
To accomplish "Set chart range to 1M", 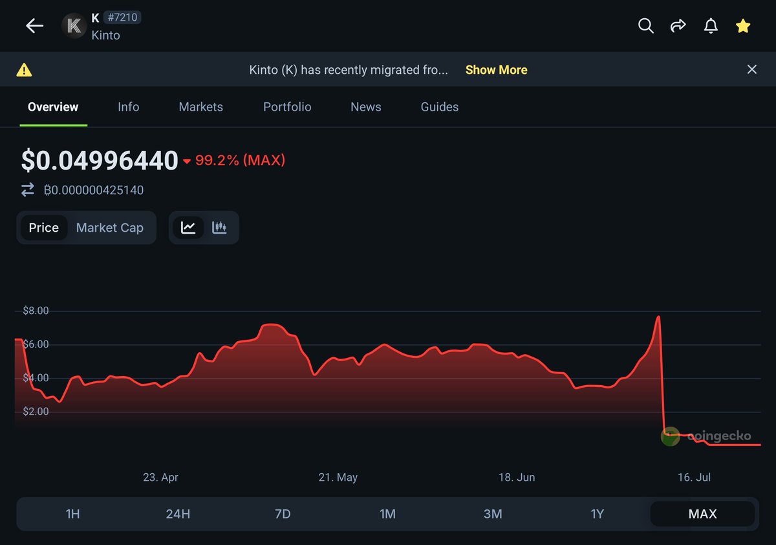I will [387, 514].
